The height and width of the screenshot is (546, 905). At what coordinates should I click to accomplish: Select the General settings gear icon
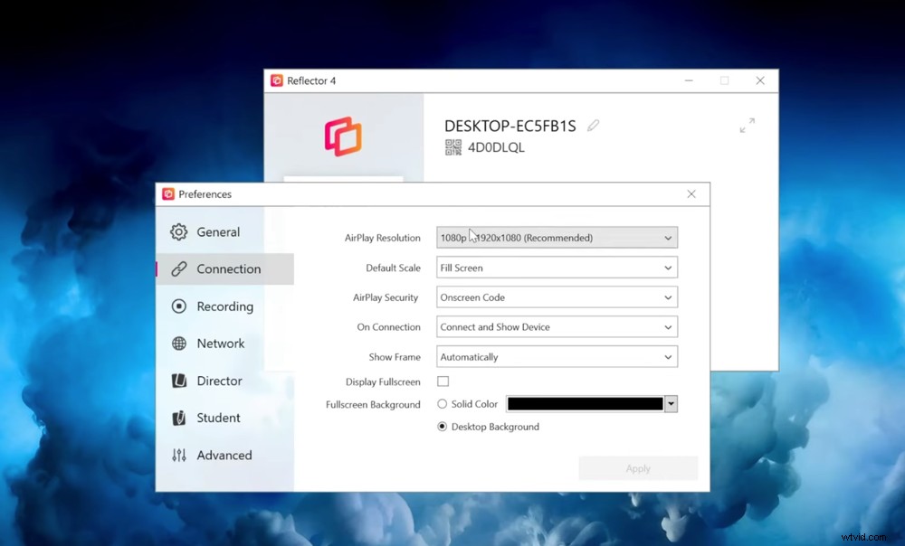click(x=179, y=231)
